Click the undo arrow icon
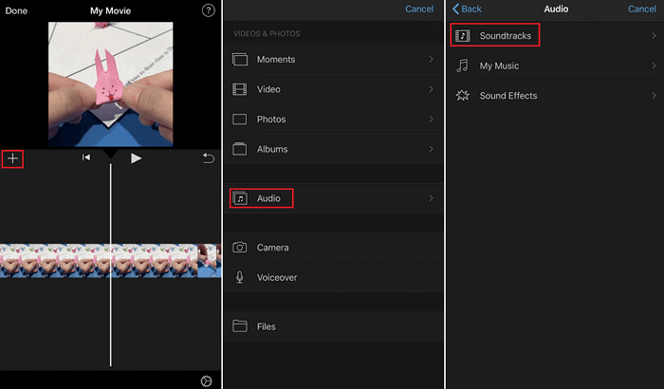This screenshot has height=389, width=664. pos(209,158)
